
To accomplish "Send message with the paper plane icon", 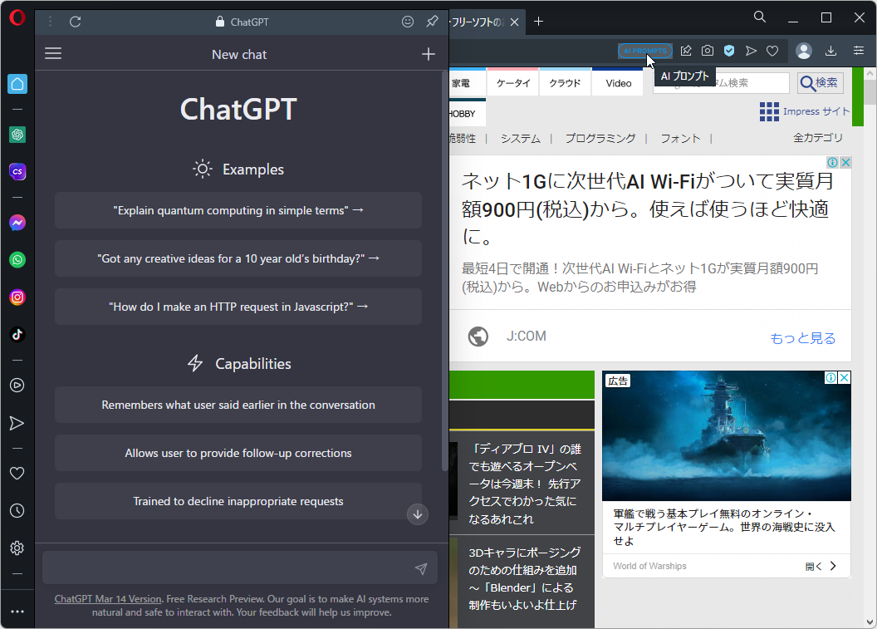I will pos(421,568).
